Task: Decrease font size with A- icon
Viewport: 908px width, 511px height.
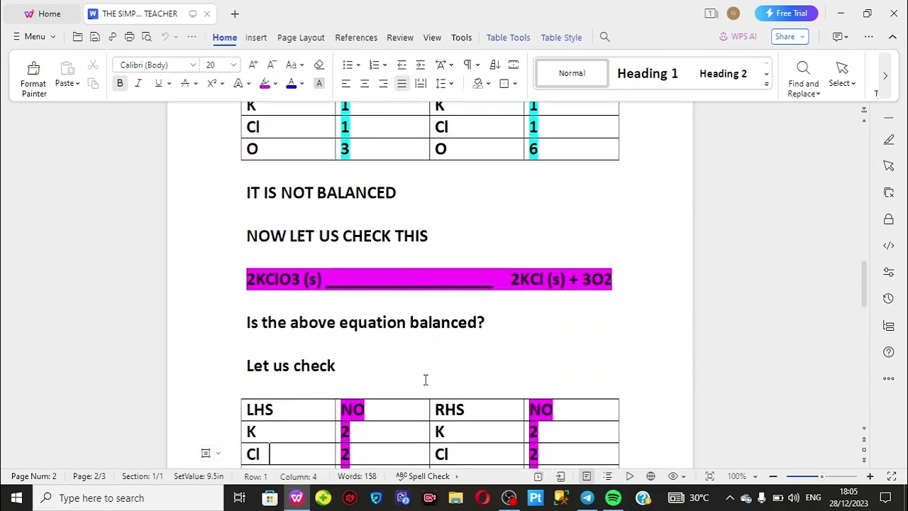Action: click(272, 65)
